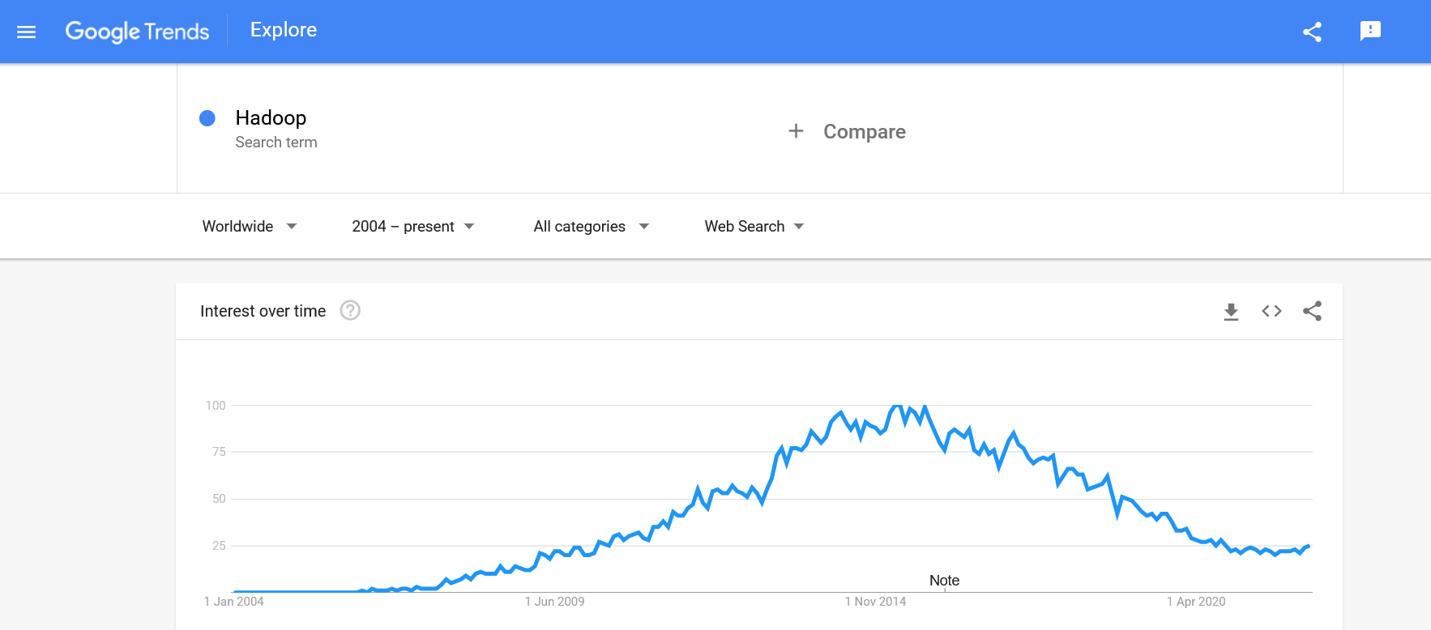This screenshot has width=1431, height=630.
Task: Click the Compare button
Action: click(x=864, y=131)
